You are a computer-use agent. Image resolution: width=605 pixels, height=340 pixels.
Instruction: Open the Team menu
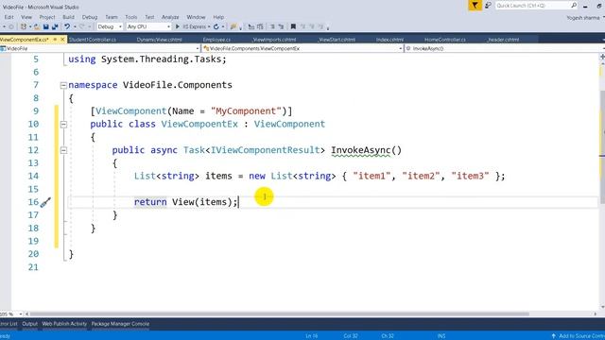(x=112, y=17)
